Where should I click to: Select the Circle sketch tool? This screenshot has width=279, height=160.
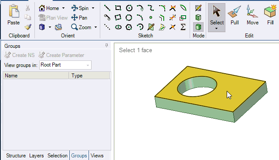pyautogui.click(x=129, y=8)
